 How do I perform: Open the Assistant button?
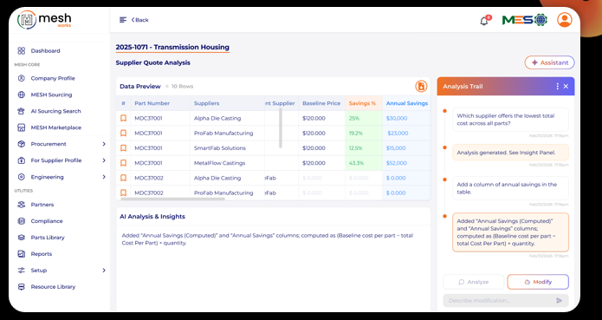point(549,62)
